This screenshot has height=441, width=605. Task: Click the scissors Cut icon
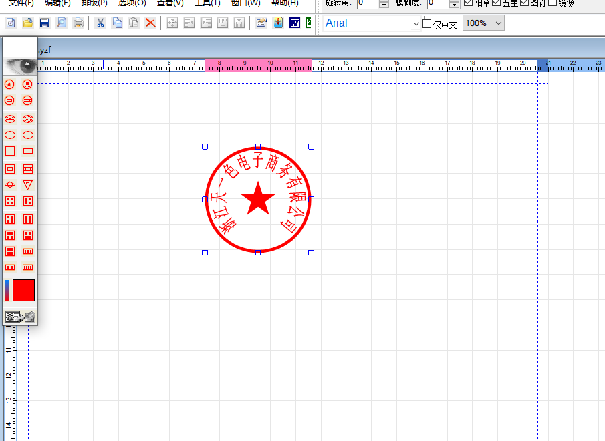[100, 23]
